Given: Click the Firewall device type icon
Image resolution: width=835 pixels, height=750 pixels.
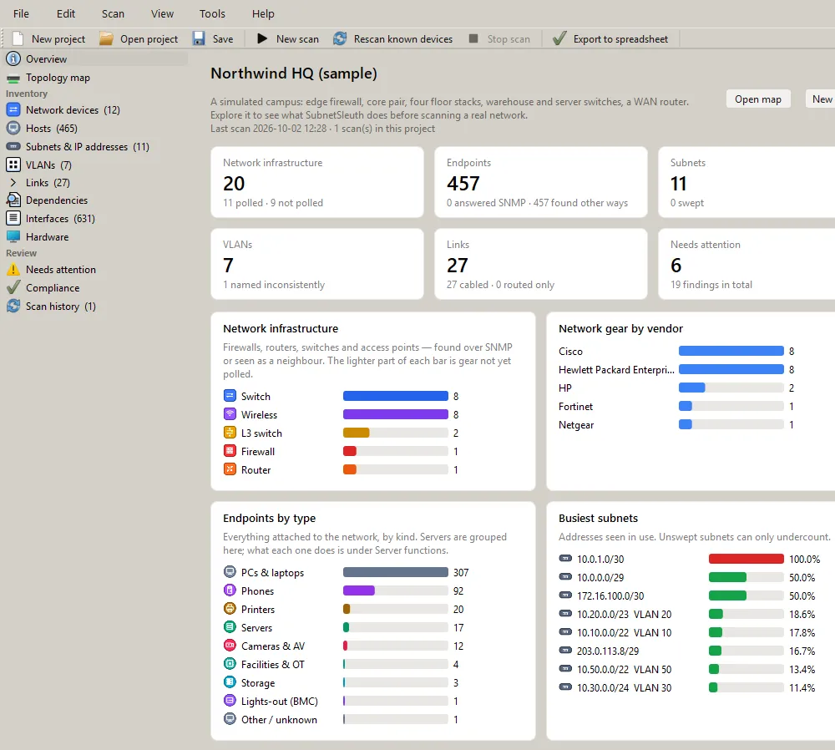Looking at the screenshot, I should coord(230,451).
